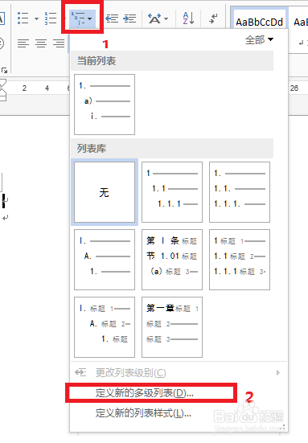Click the center alignment icon
This screenshot has height=443, width=308.
pyautogui.click(x=41, y=43)
